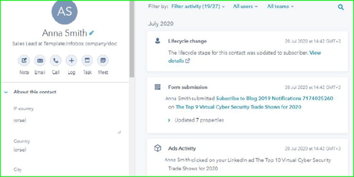This screenshot has width=354, height=177.
Task: Open Subscribe to Blog 2019 Notifications link
Action: pyautogui.click(x=275, y=98)
